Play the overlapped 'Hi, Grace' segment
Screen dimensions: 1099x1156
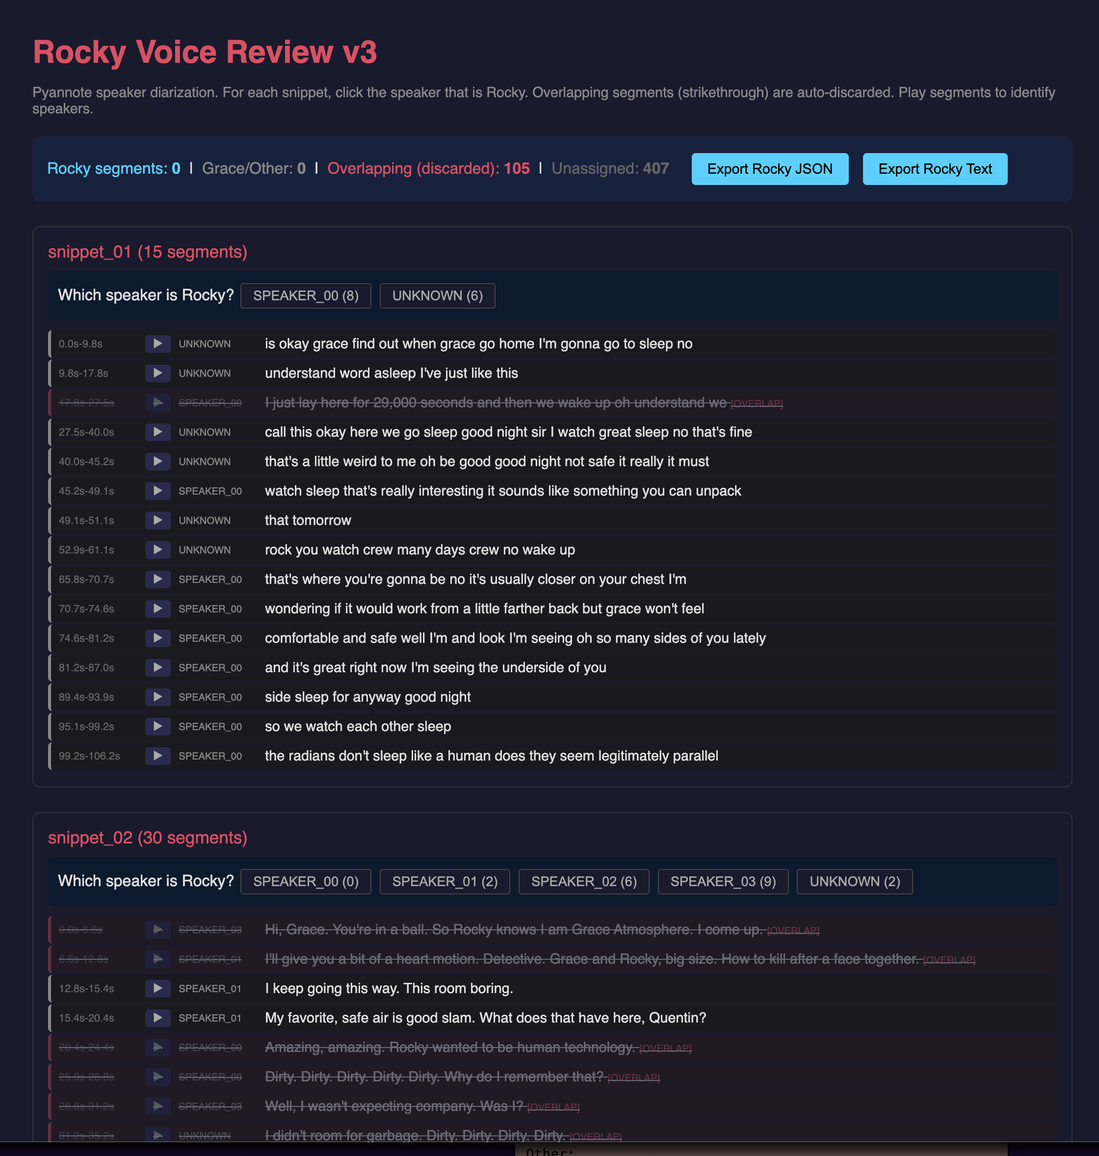[x=157, y=930]
